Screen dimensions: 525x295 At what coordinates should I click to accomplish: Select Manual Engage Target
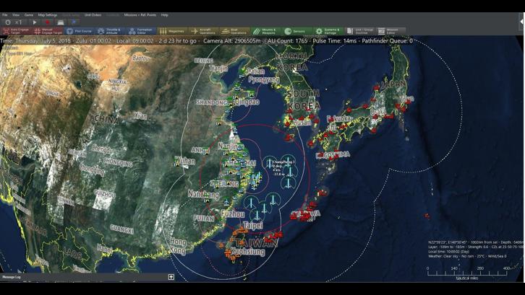pos(48,32)
